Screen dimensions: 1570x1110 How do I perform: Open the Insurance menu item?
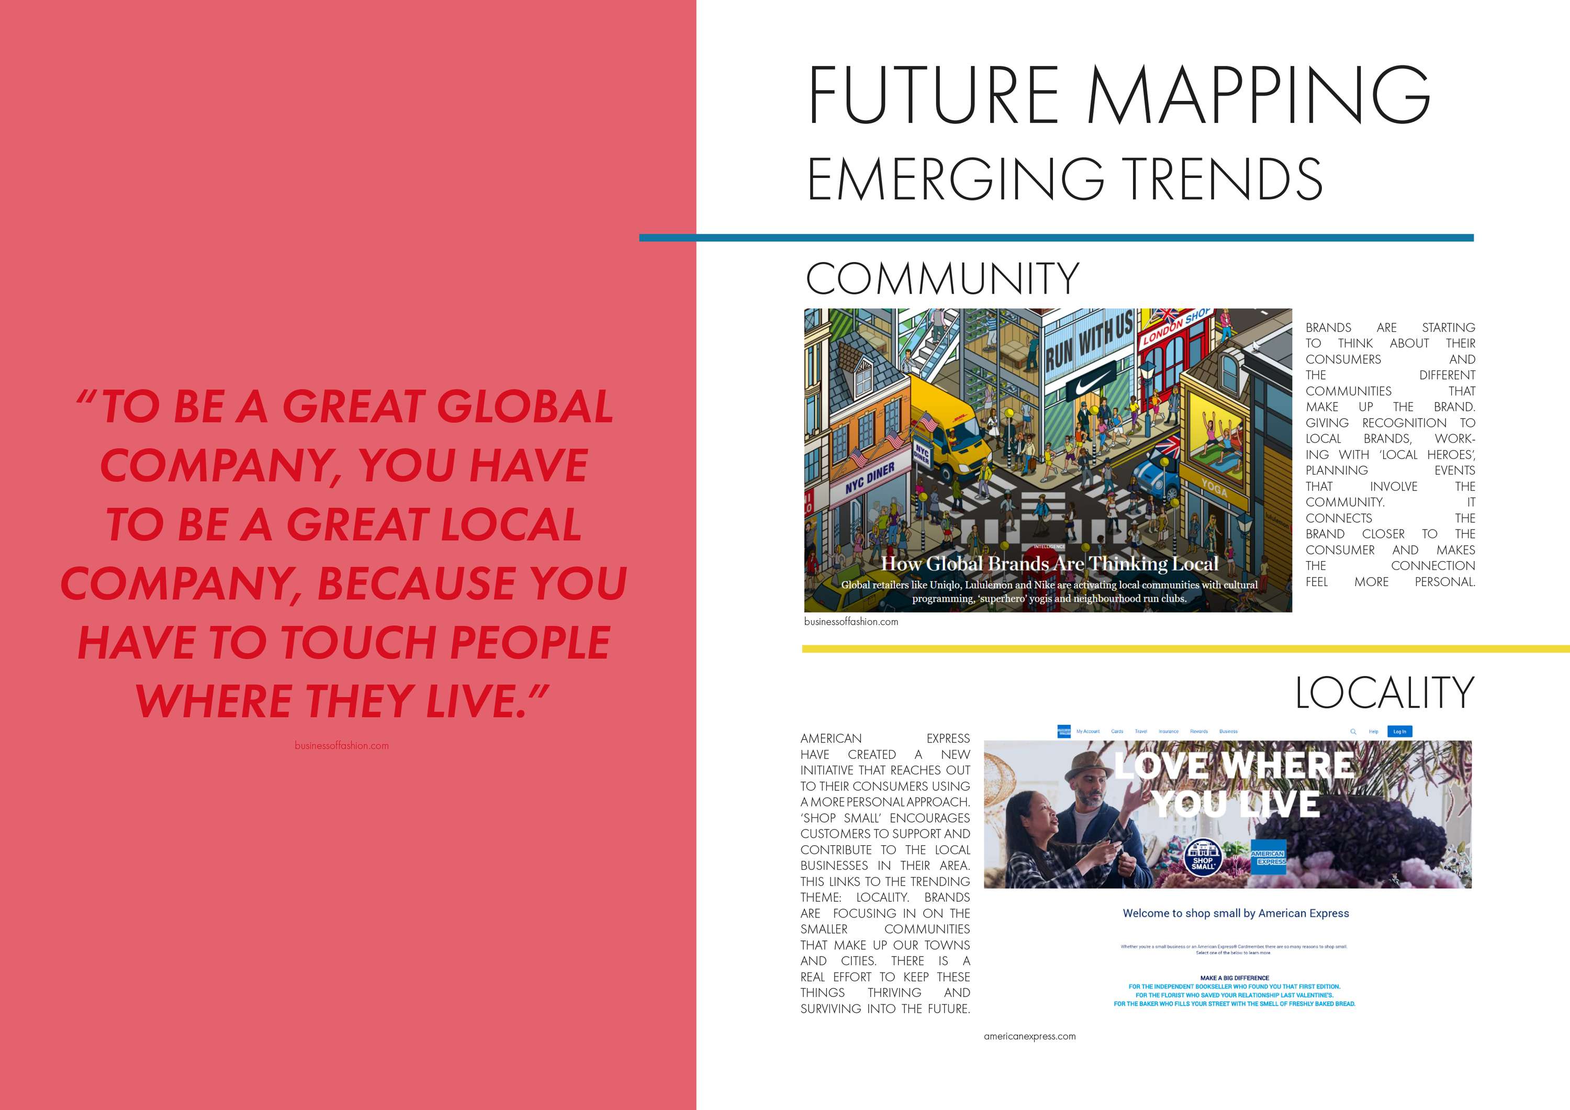(x=1169, y=731)
